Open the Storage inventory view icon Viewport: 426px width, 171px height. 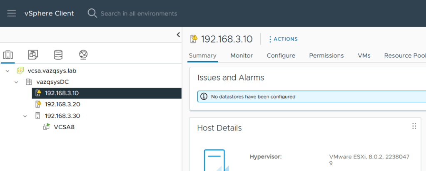click(x=58, y=55)
